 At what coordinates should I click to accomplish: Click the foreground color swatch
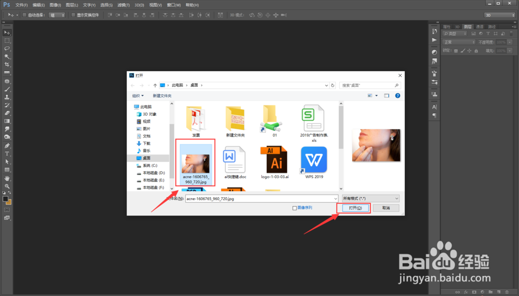click(5, 199)
